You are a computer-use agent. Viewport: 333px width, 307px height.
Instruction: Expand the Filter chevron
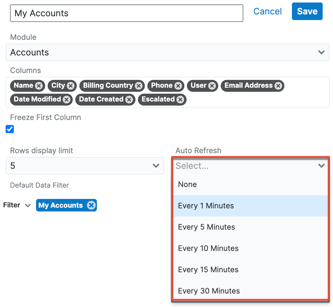28,206
